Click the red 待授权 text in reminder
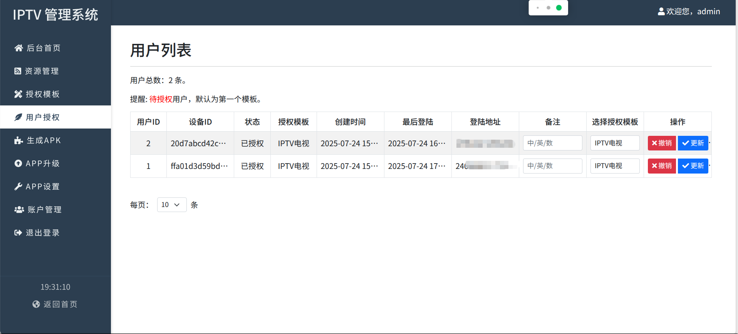Viewport: 738px width, 334px height. pos(161,99)
